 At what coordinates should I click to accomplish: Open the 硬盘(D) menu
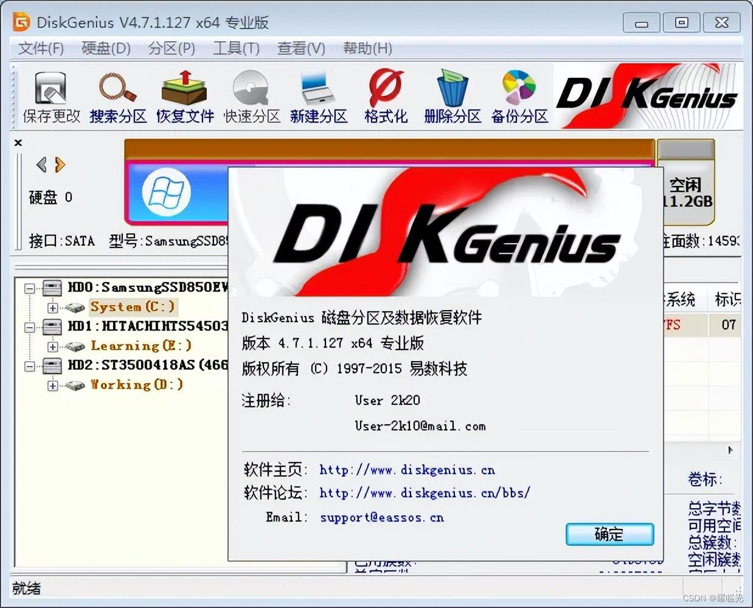[x=105, y=49]
